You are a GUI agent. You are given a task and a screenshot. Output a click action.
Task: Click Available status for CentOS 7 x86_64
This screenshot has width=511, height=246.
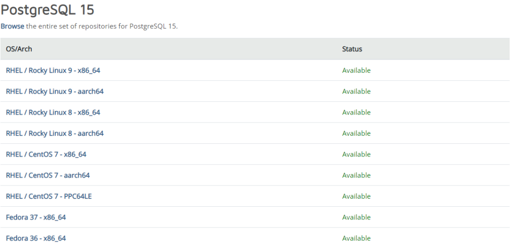point(356,154)
